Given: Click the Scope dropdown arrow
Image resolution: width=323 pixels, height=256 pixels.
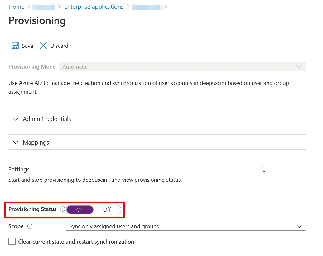Looking at the screenshot, I should pos(299,226).
